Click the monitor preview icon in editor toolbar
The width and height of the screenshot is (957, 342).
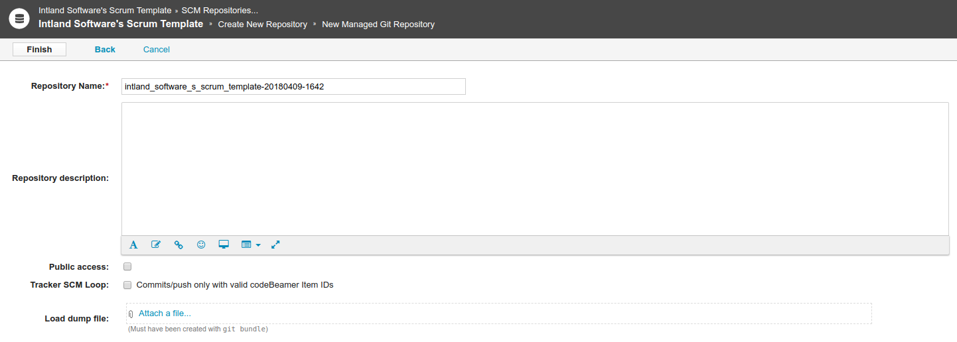coord(224,245)
